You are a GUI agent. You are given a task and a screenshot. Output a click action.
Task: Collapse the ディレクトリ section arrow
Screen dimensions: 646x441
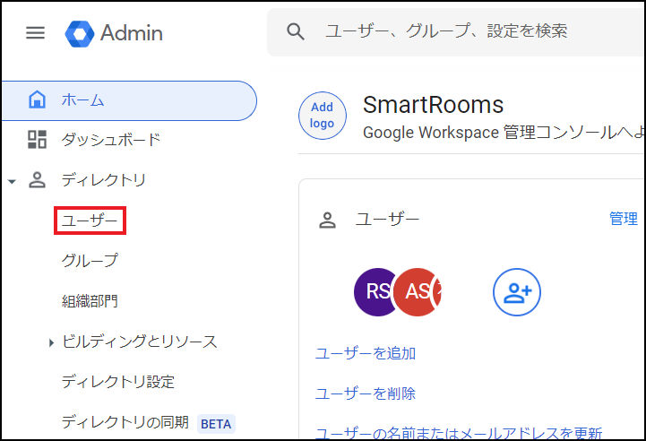[x=12, y=181]
